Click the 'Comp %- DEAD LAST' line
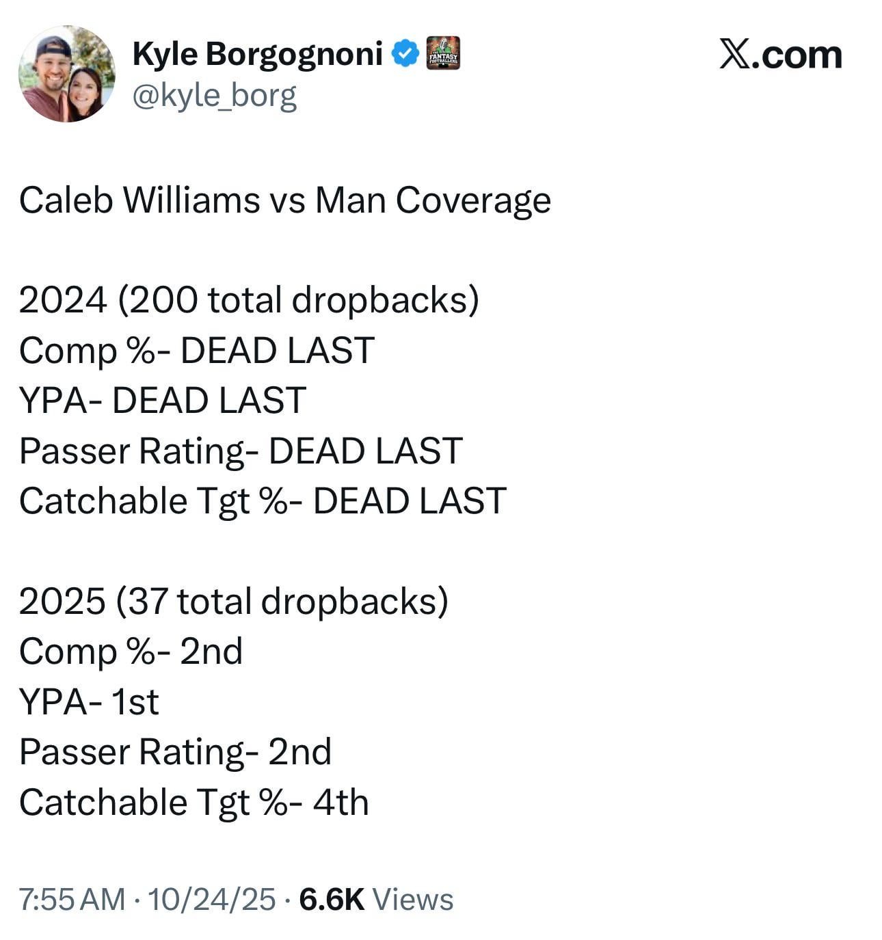Image resolution: width=882 pixels, height=940 pixels. click(x=197, y=351)
